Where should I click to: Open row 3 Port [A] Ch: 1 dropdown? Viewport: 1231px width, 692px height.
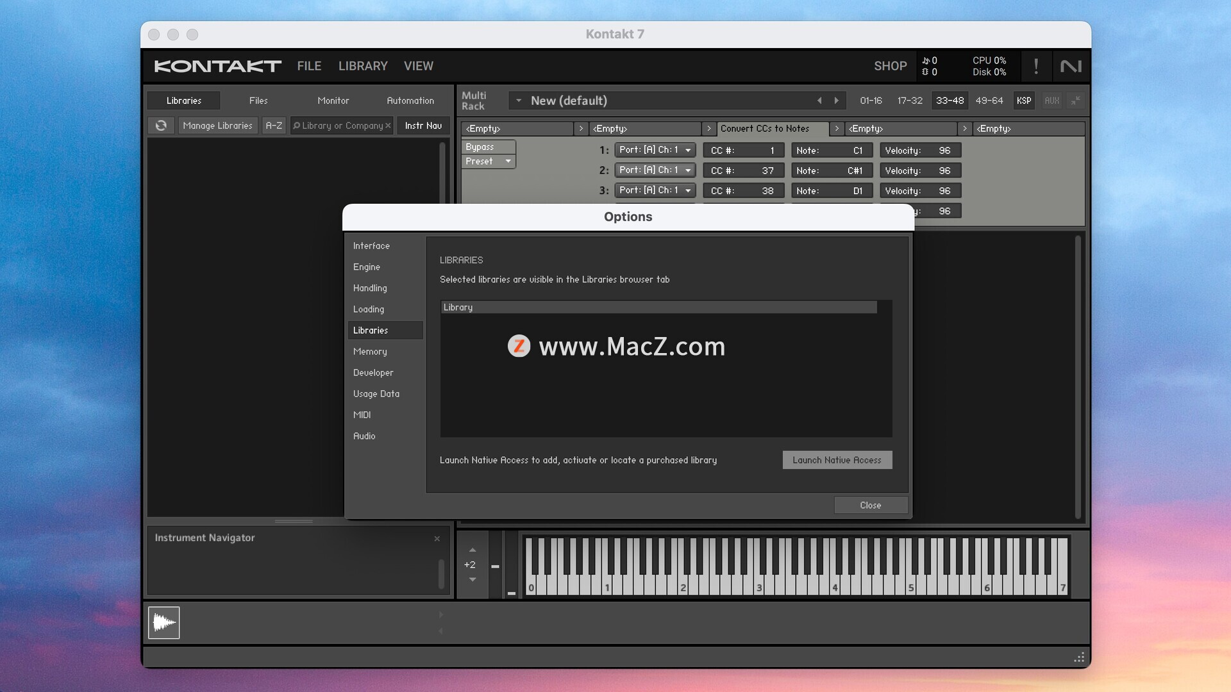pyautogui.click(x=655, y=190)
